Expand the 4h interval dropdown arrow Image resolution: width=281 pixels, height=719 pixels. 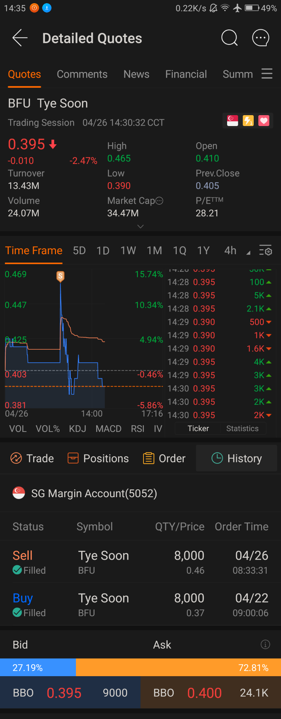[248, 253]
